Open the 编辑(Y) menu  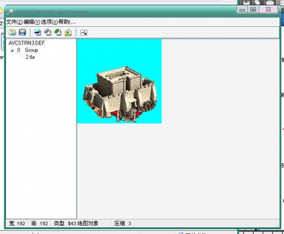[x=32, y=22]
